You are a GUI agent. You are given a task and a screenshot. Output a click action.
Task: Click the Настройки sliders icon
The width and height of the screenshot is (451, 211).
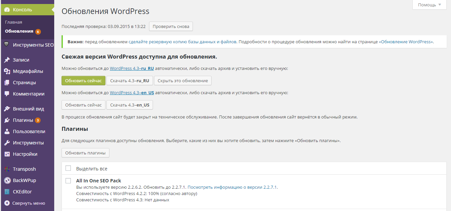(7, 154)
